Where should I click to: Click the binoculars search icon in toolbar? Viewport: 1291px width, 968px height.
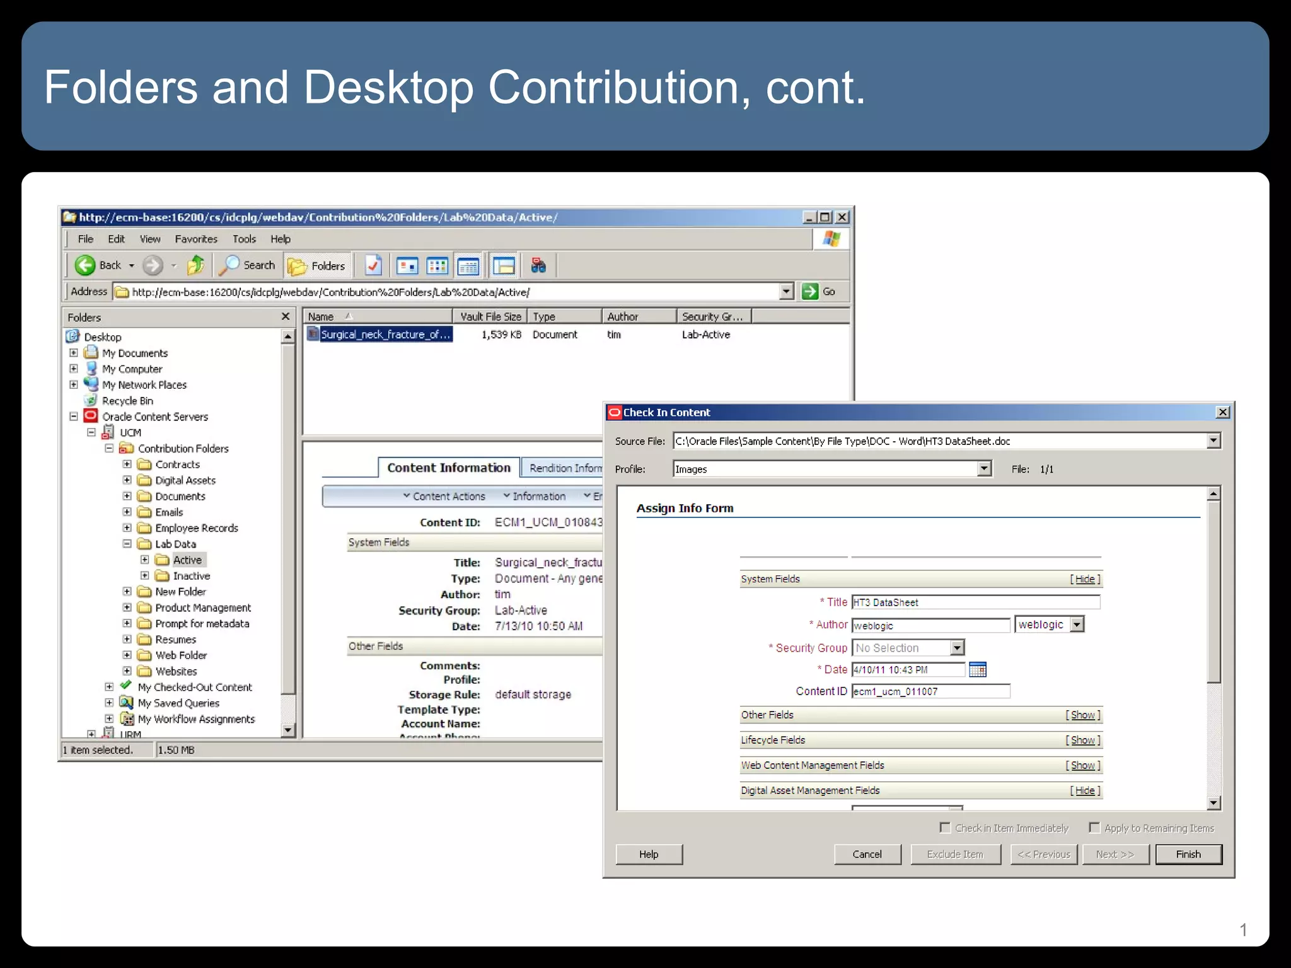pyautogui.click(x=538, y=265)
